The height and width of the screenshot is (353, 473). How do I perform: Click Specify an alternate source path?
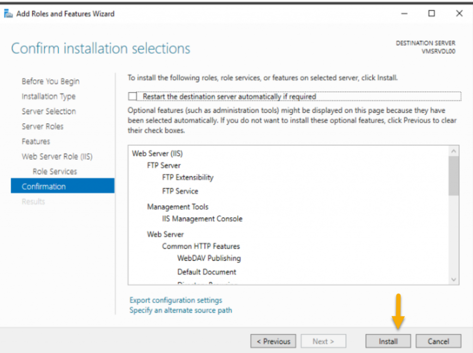point(181,310)
